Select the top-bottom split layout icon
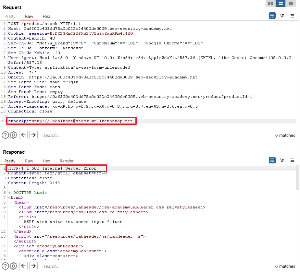The width and height of the screenshot is (300, 272). 281,4
